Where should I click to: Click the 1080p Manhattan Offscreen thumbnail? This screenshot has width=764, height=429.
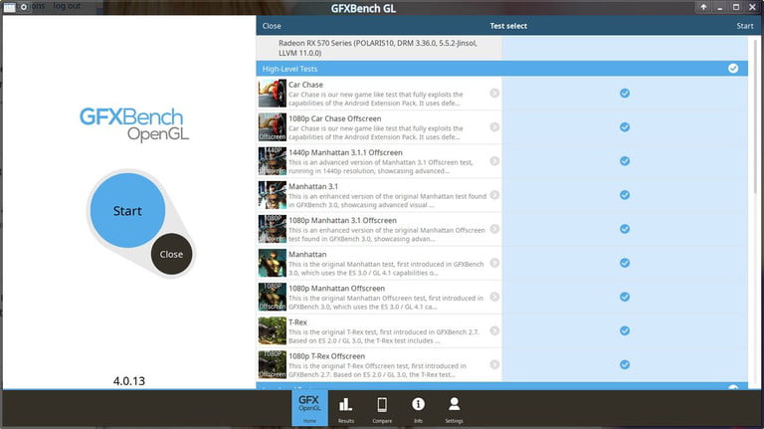pyautogui.click(x=273, y=297)
